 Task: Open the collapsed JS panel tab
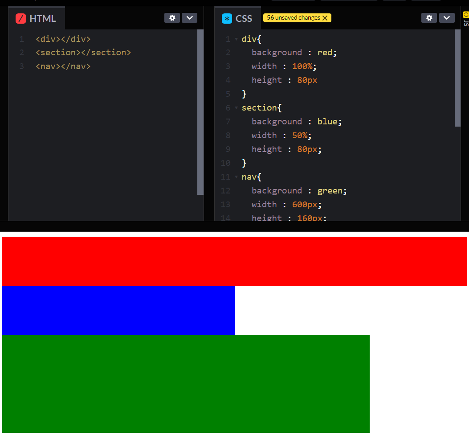tap(466, 19)
